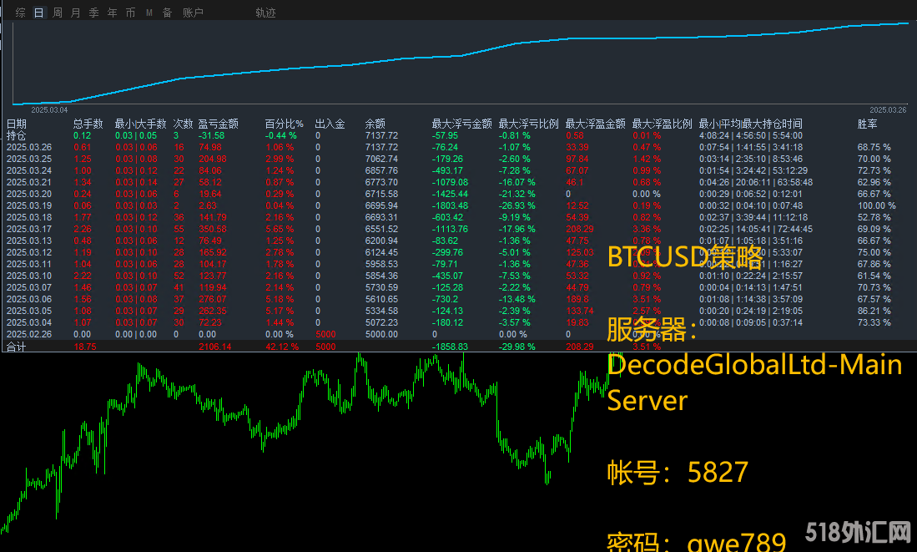Click the 盈亏金额 column header
Screen dimensions: 917x552
(218, 124)
